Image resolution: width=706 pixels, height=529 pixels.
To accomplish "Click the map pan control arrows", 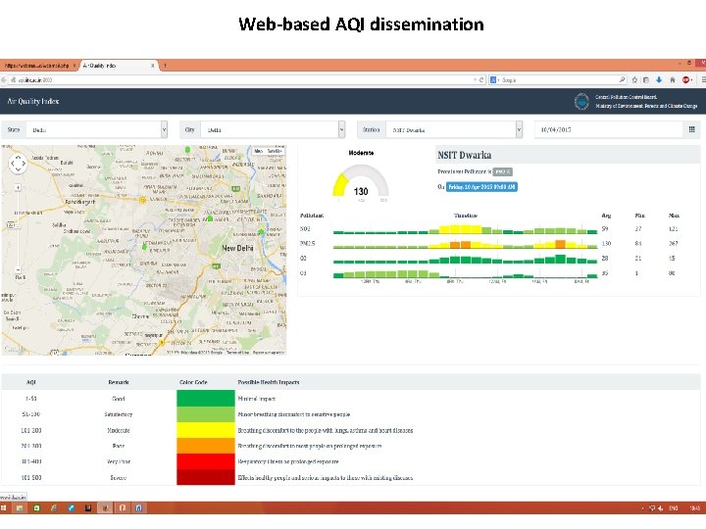I will pos(18,164).
